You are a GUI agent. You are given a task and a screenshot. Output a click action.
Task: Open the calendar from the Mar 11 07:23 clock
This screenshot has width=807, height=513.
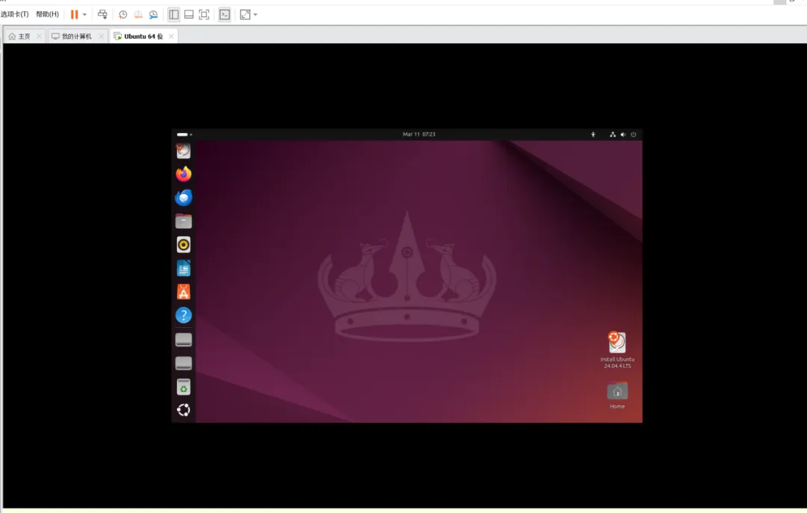click(419, 134)
